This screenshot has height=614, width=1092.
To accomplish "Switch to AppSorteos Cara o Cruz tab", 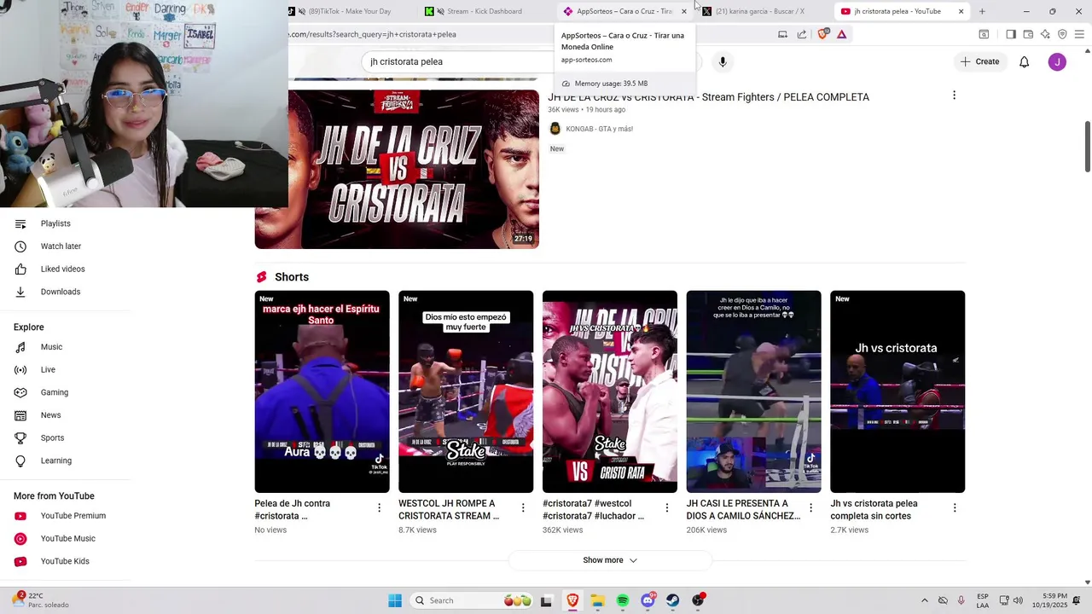I will (x=623, y=11).
